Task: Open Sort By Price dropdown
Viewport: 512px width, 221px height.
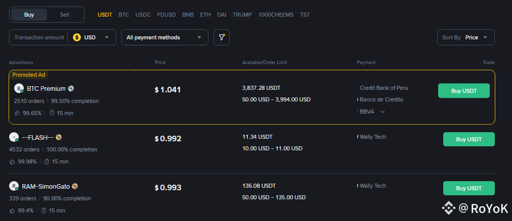Action: pyautogui.click(x=465, y=37)
